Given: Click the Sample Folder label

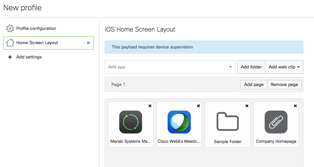Looking at the screenshot, I should (228, 141).
